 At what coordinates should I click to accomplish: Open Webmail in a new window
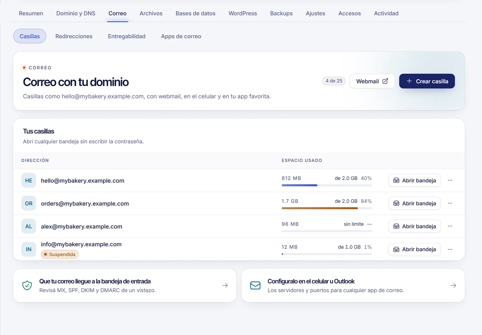[x=372, y=81]
